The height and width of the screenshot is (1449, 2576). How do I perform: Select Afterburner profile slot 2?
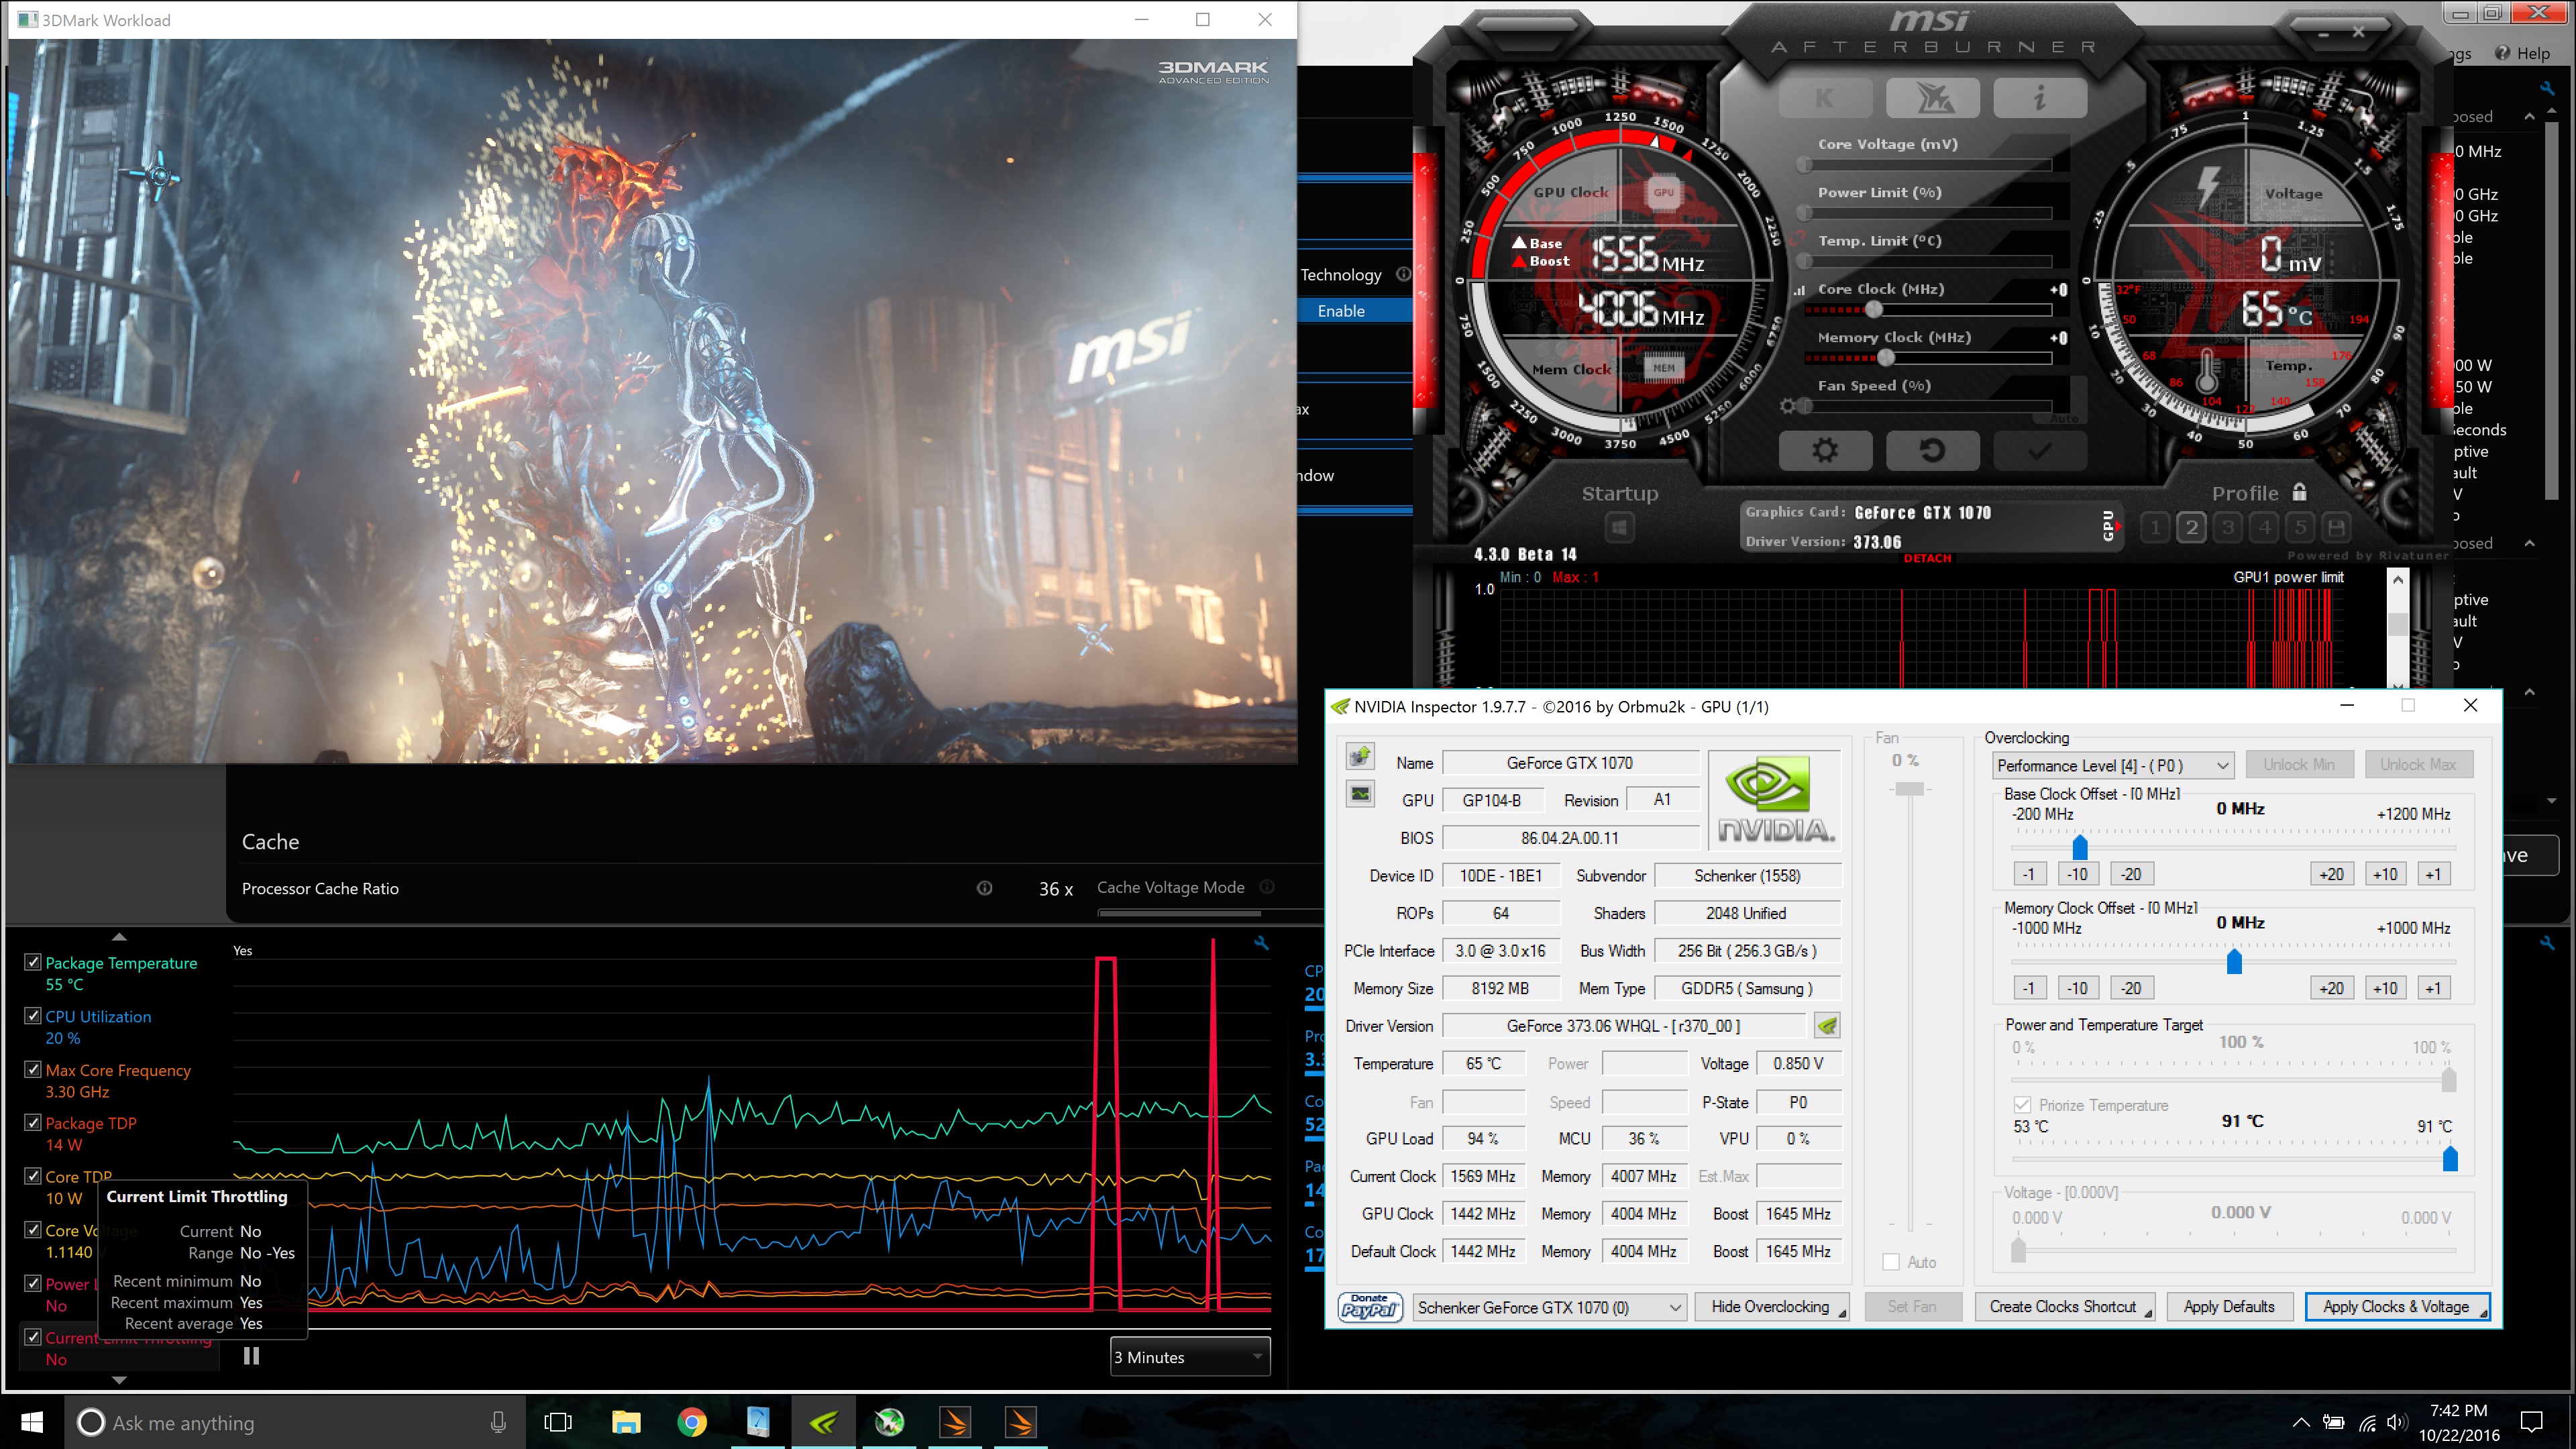click(2191, 527)
